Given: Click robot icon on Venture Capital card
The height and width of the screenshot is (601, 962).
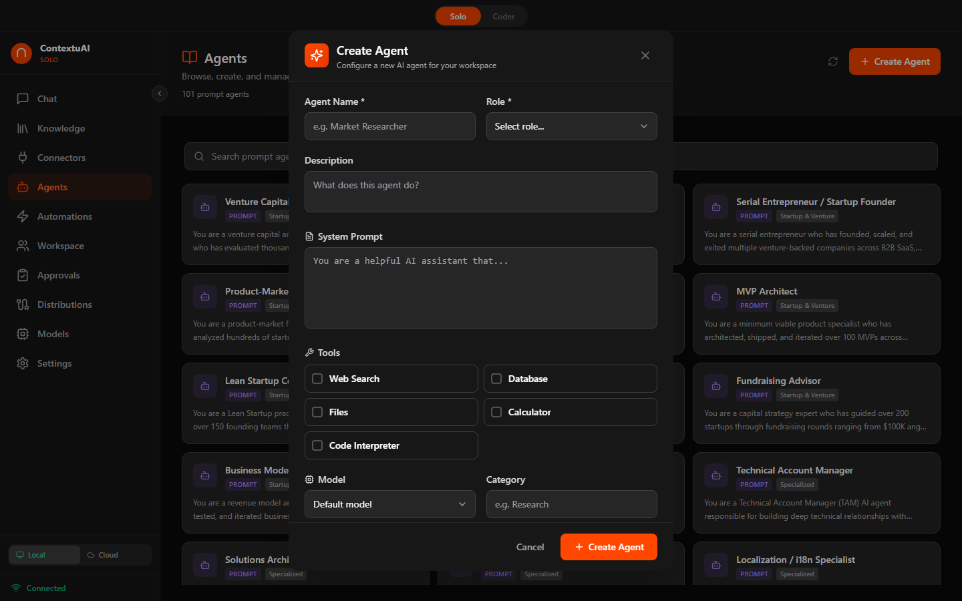Looking at the screenshot, I should [x=205, y=207].
